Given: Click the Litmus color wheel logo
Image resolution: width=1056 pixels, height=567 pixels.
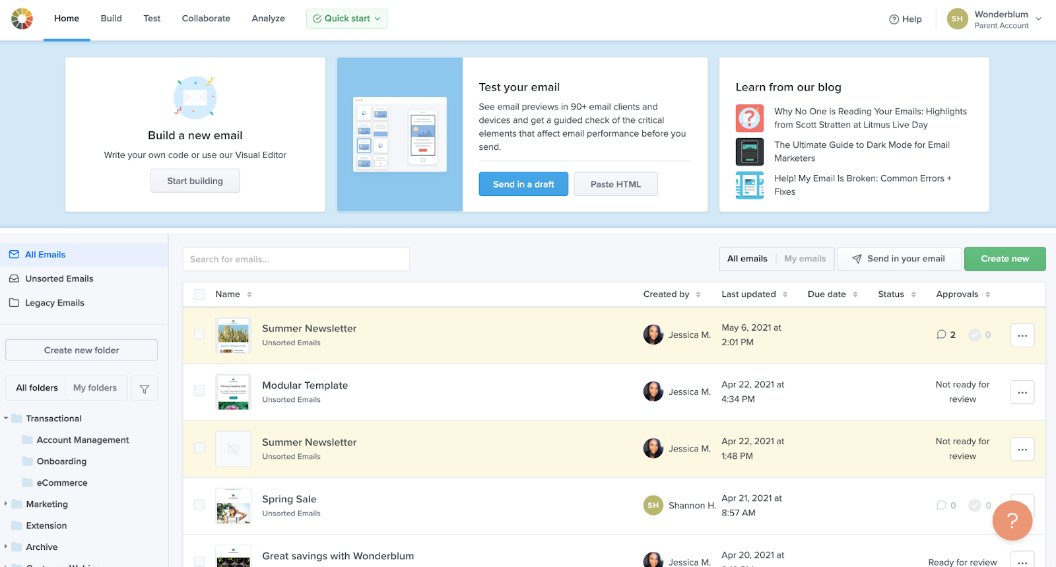Looking at the screenshot, I should click(x=22, y=18).
